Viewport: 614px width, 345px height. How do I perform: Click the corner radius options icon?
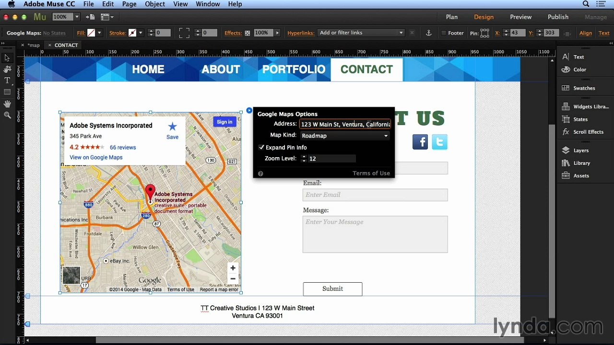pyautogui.click(x=184, y=33)
